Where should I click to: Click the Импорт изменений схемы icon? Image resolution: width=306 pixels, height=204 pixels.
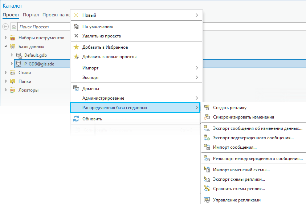pos(207,169)
